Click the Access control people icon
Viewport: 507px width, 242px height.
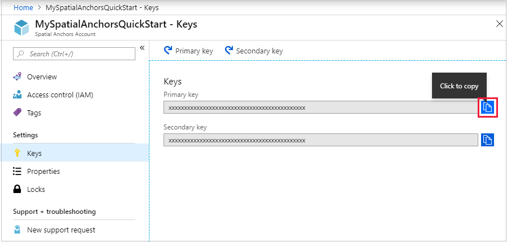(17, 95)
